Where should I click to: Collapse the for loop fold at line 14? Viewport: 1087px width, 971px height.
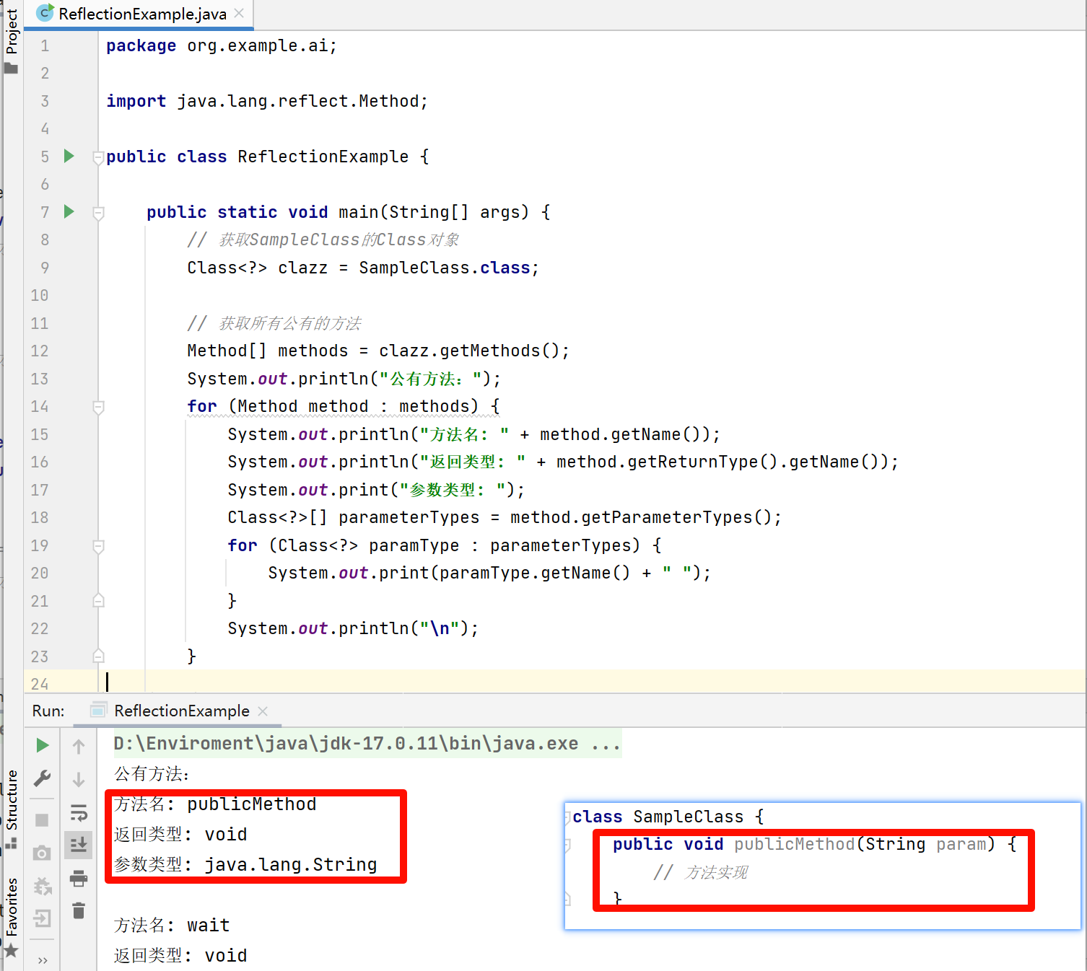(x=98, y=407)
